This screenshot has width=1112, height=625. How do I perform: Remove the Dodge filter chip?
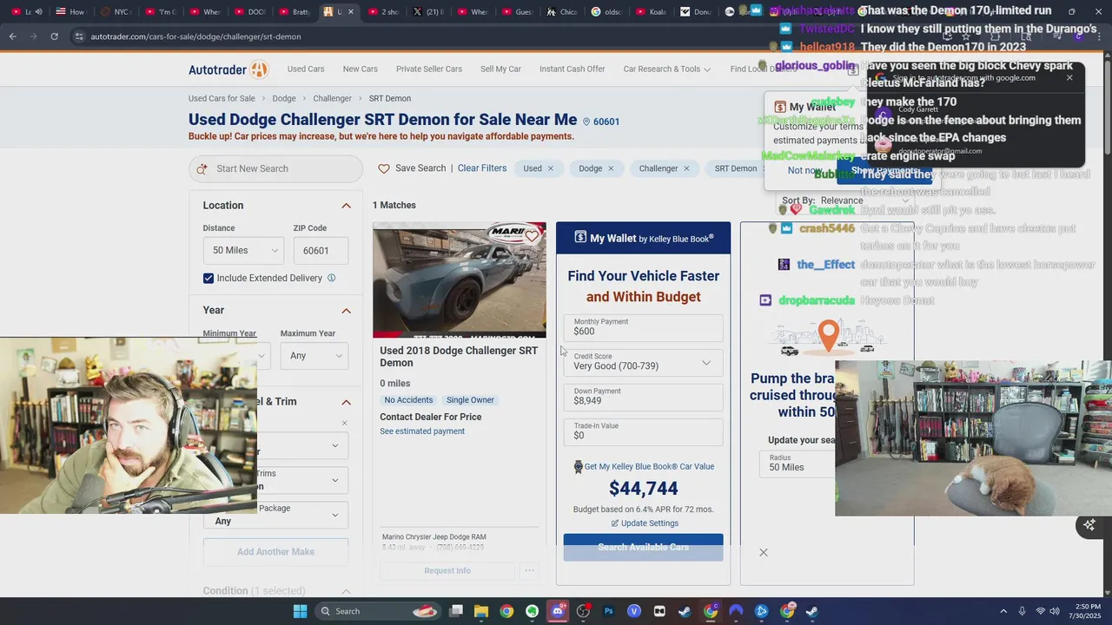[x=611, y=168]
